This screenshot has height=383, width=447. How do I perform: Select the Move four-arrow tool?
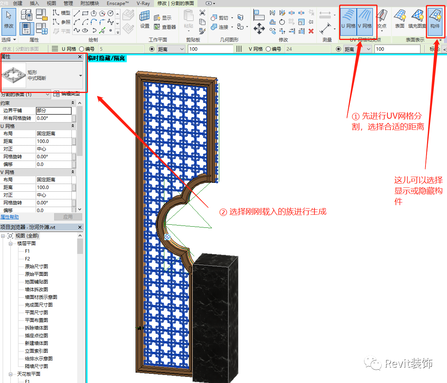pyautogui.click(x=259, y=28)
